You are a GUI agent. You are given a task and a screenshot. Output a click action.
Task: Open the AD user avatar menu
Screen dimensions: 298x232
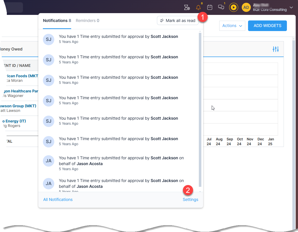click(x=246, y=7)
